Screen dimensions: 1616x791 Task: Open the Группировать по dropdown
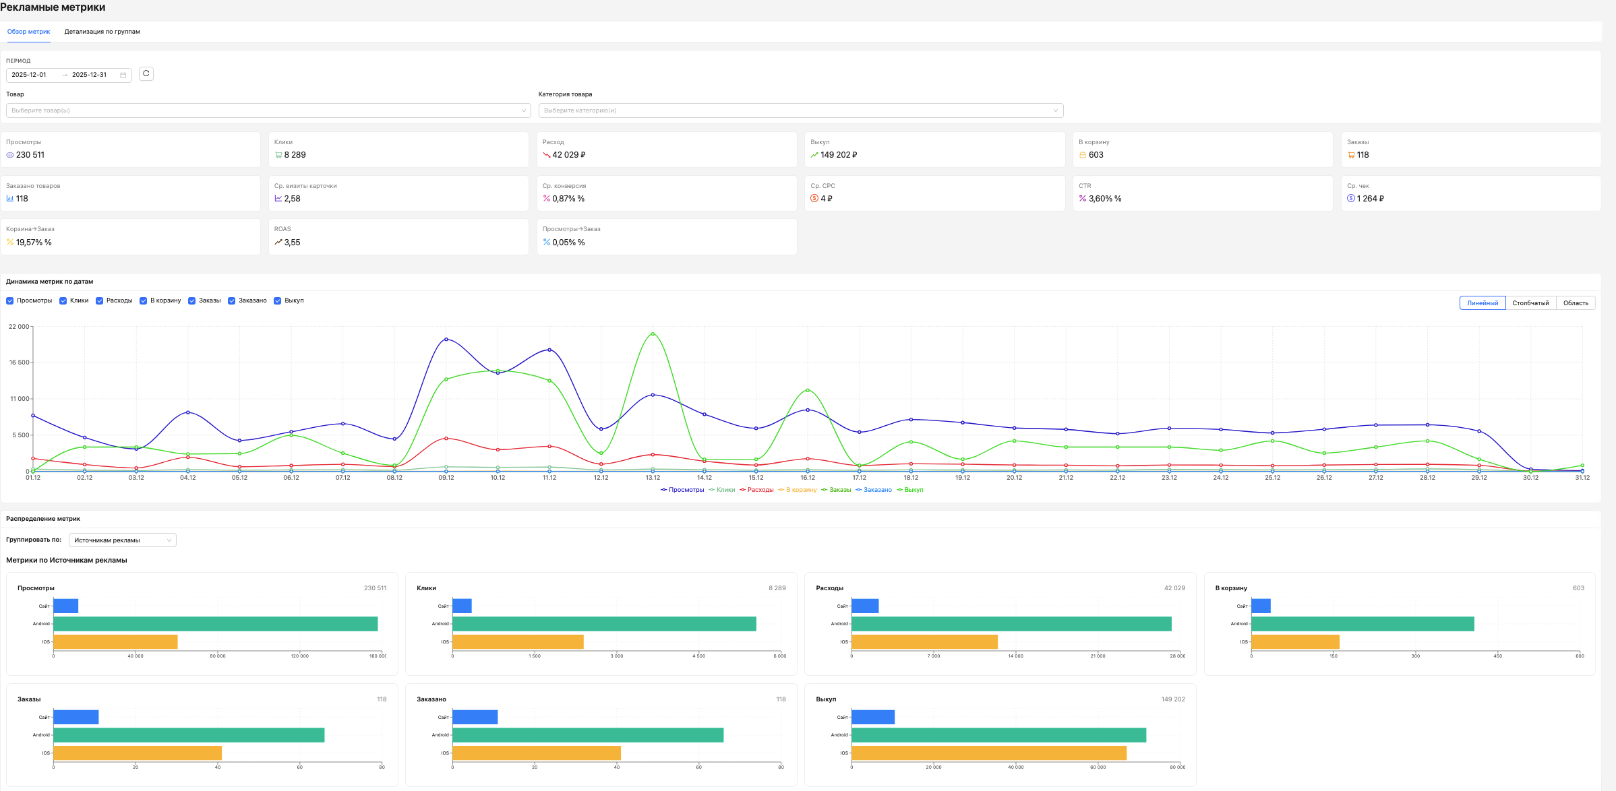122,540
